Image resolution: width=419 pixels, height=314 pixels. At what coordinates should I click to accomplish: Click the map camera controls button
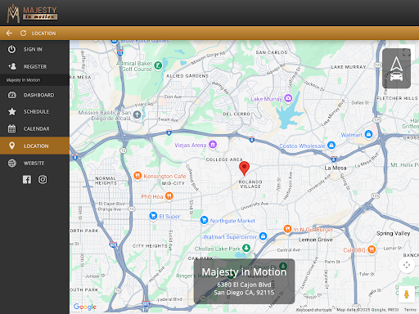[407, 265]
